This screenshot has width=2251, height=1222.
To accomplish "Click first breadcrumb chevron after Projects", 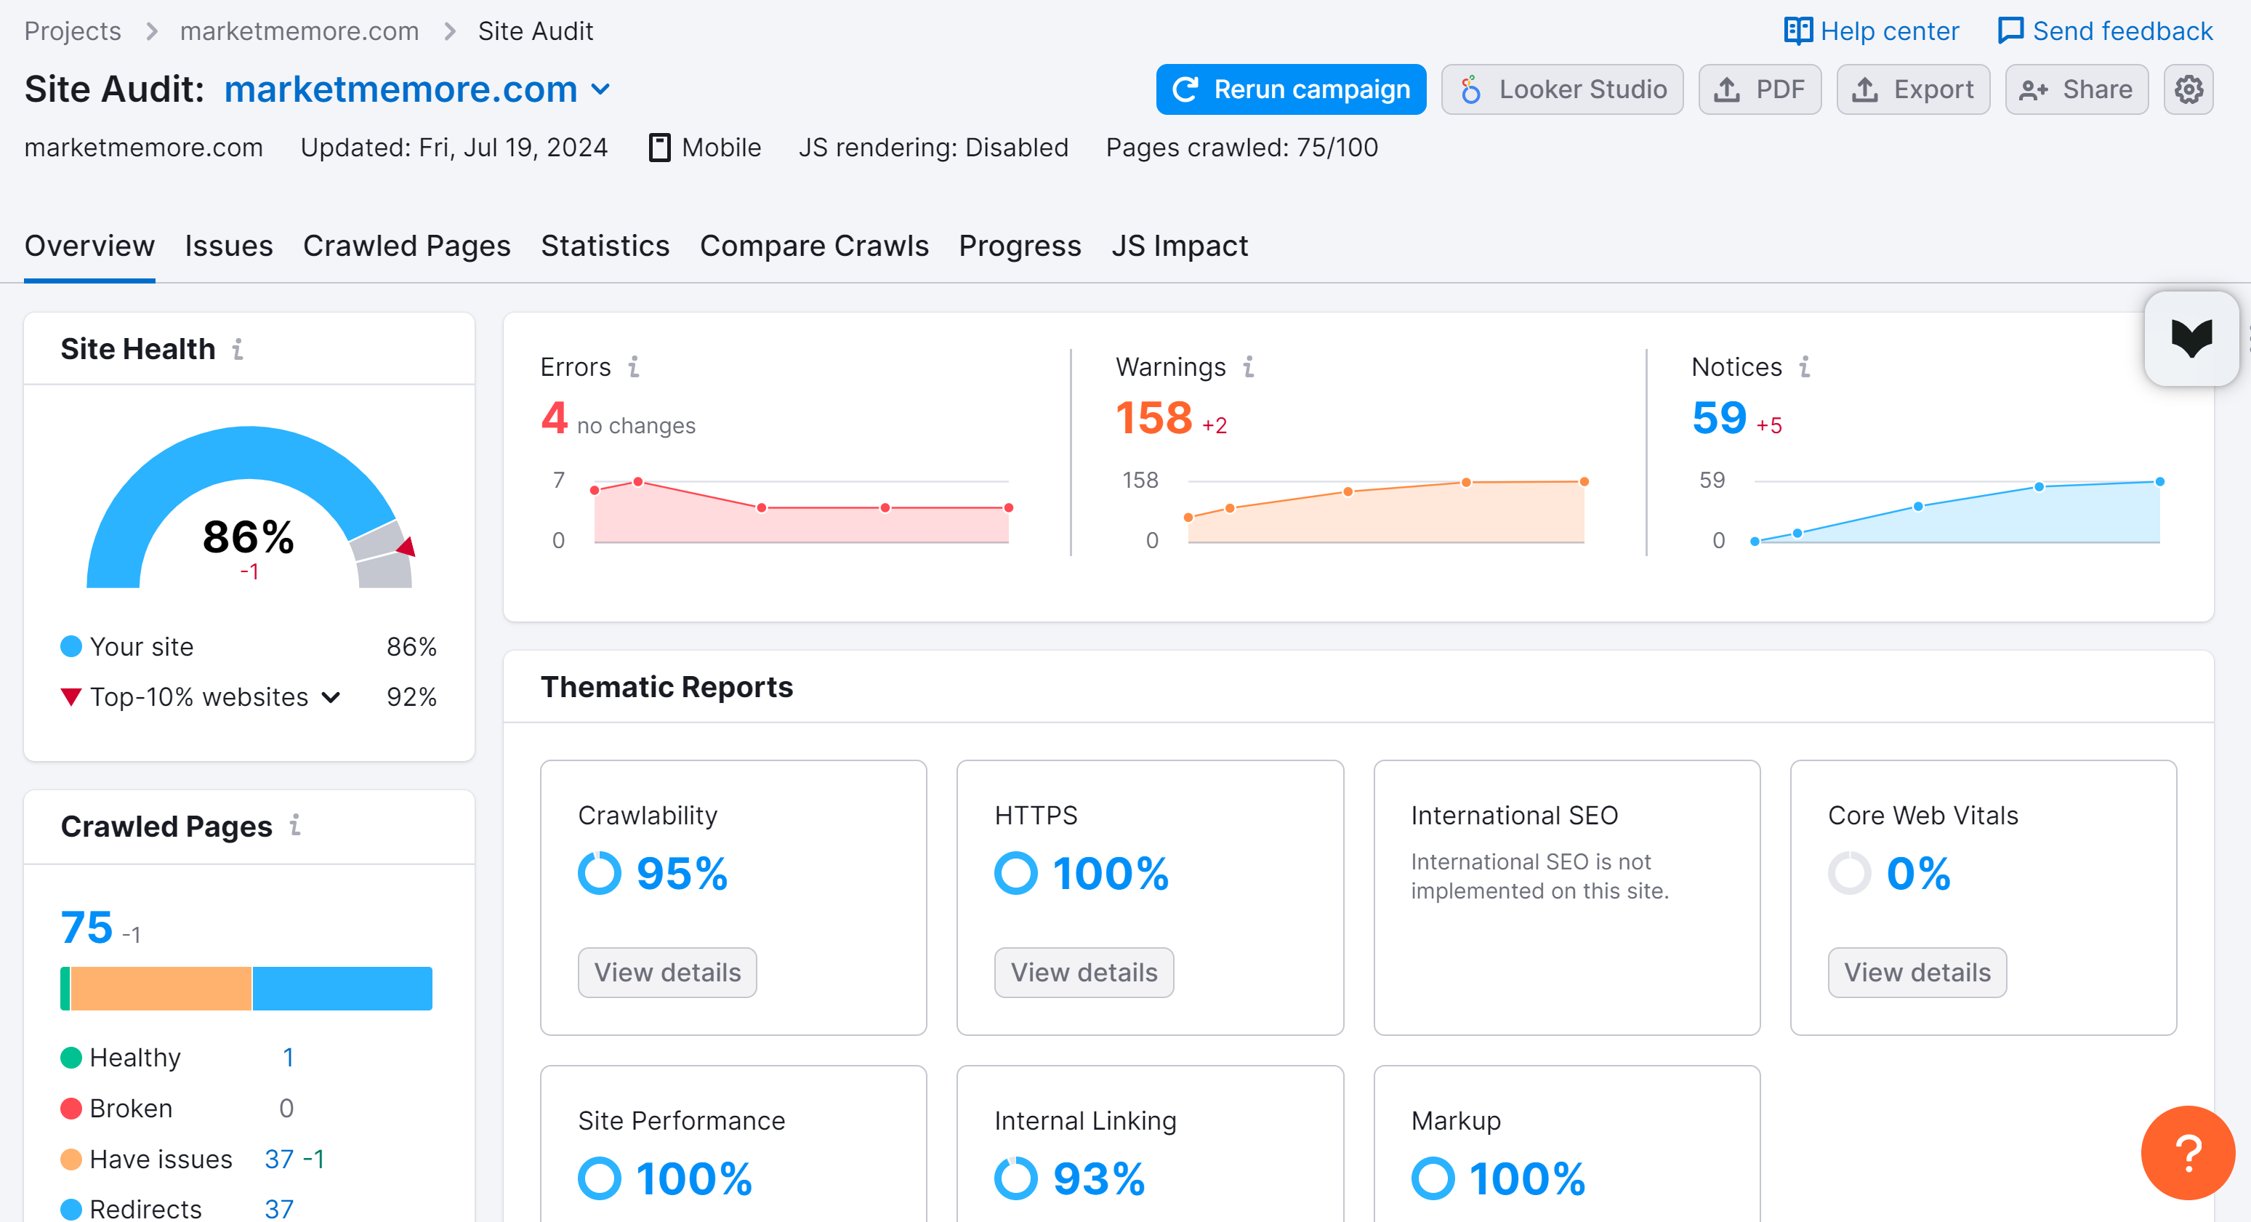I will [x=151, y=31].
